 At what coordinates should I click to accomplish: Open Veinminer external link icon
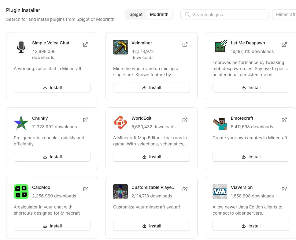pos(185,45)
